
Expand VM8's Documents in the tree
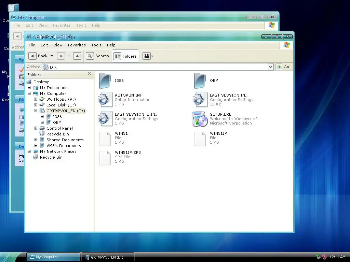click(36, 145)
